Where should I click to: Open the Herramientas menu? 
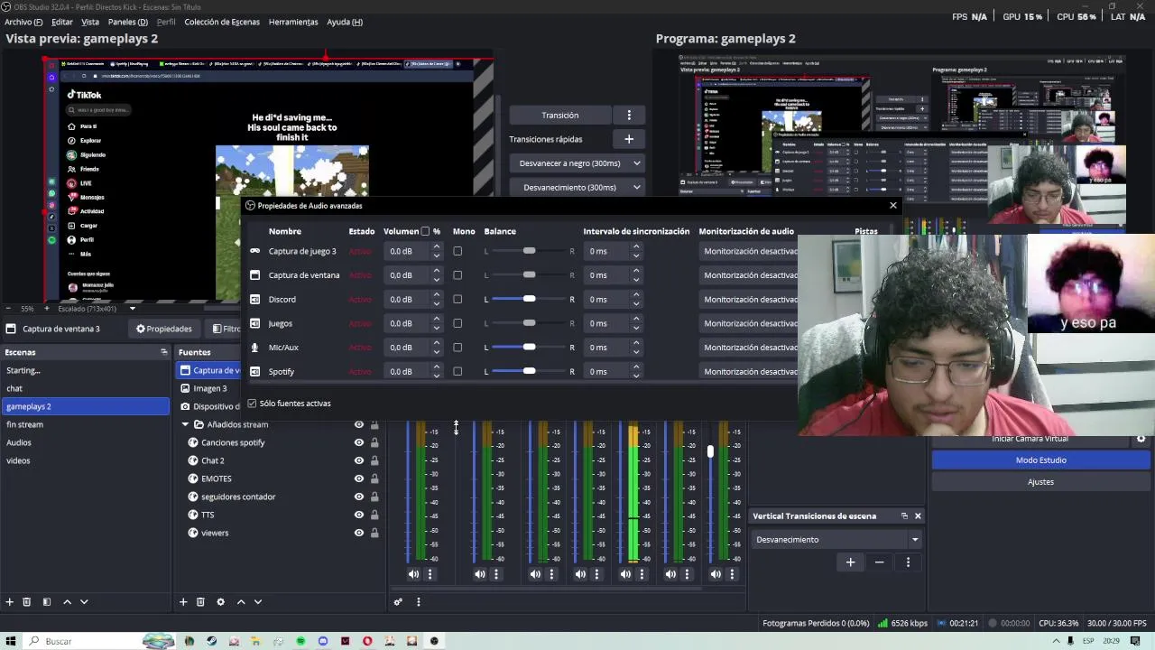tap(293, 22)
